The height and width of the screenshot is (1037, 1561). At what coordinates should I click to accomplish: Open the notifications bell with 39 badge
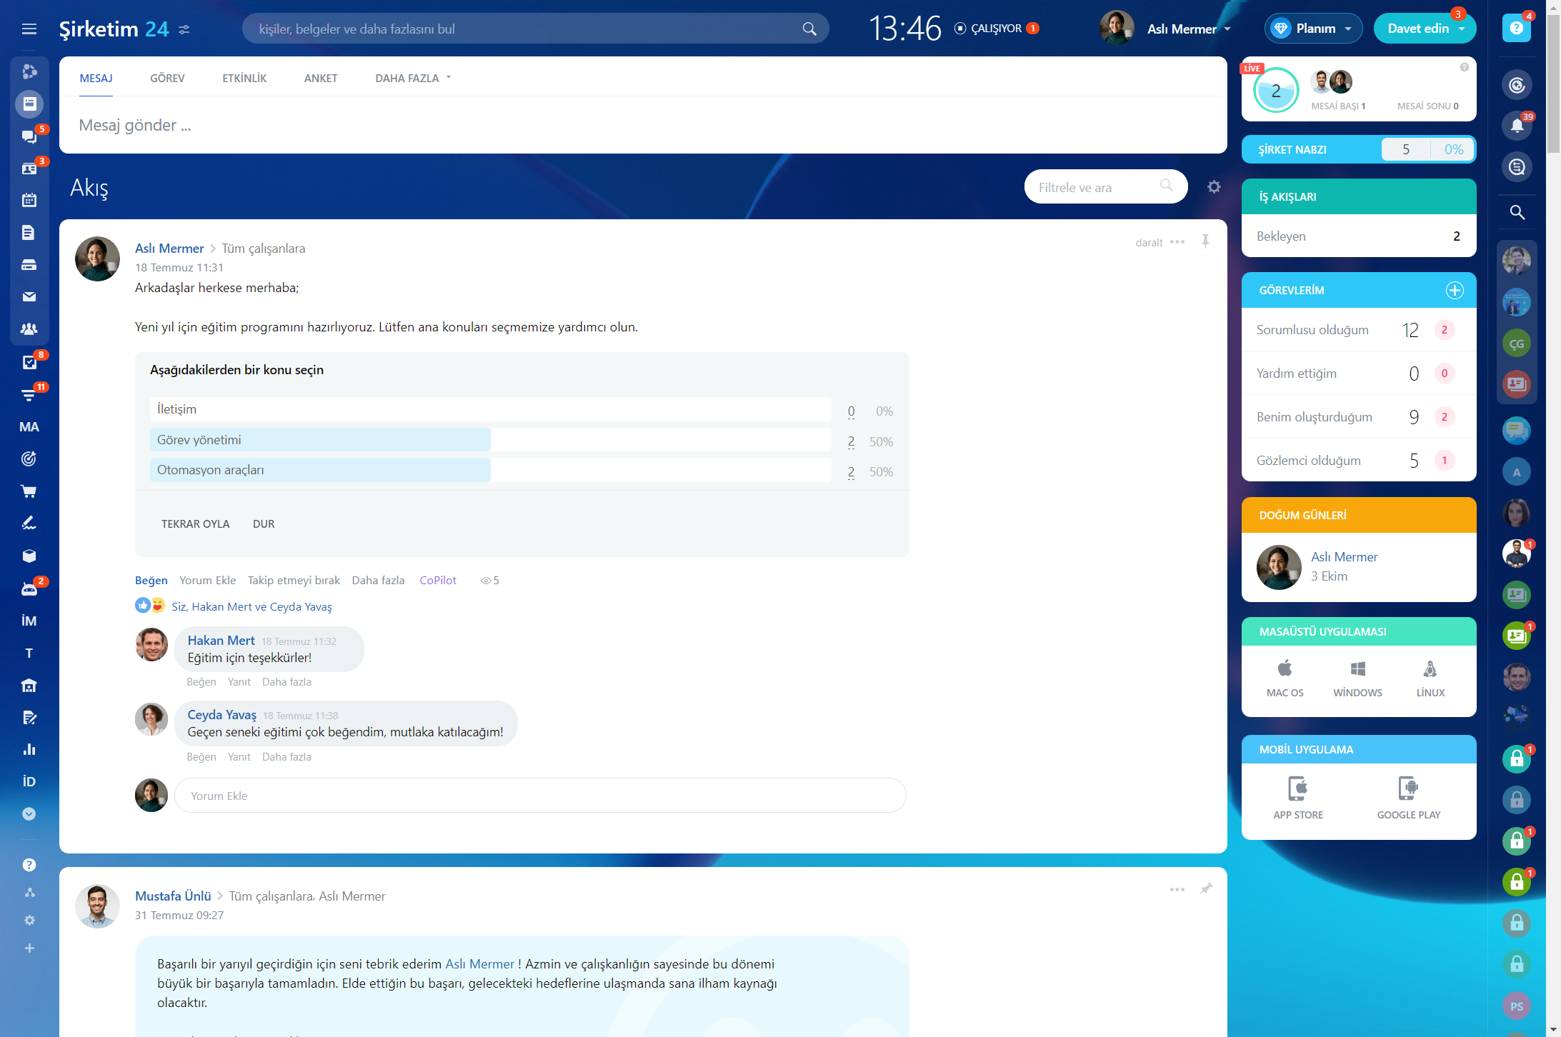coord(1517,126)
